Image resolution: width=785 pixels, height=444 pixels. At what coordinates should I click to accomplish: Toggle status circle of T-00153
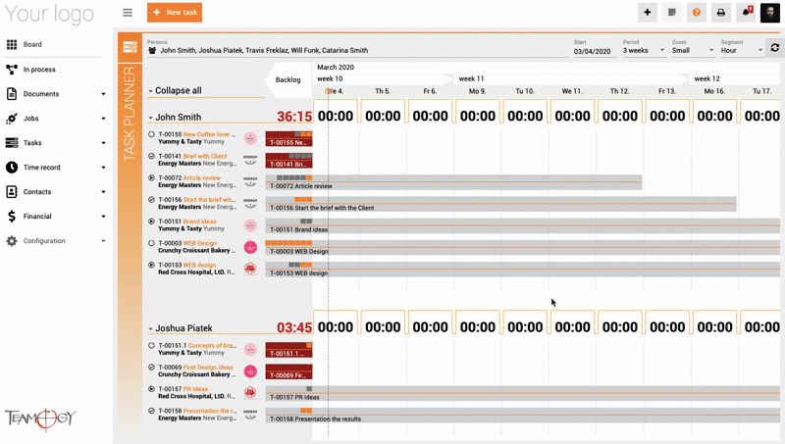pyautogui.click(x=151, y=265)
